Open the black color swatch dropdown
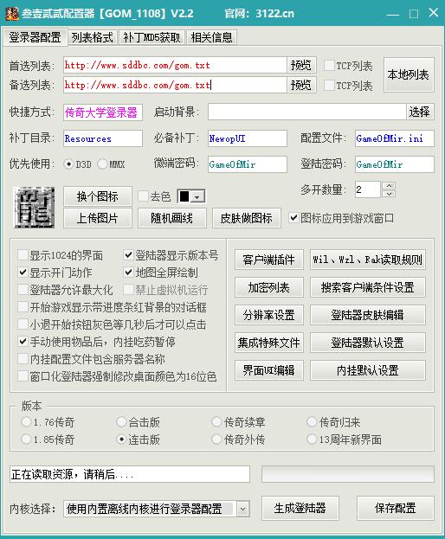 [197, 196]
